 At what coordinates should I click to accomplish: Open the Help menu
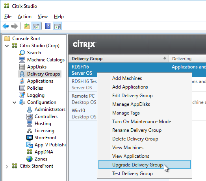pyautogui.click(x=59, y=17)
